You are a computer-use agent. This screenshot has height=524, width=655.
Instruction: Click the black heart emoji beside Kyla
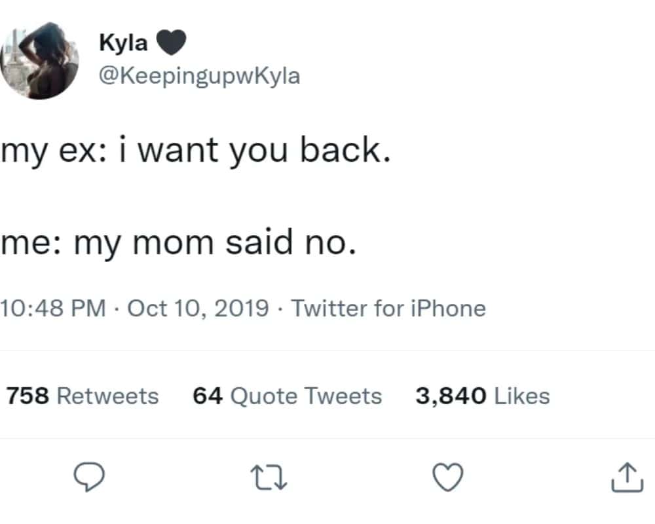coord(172,44)
